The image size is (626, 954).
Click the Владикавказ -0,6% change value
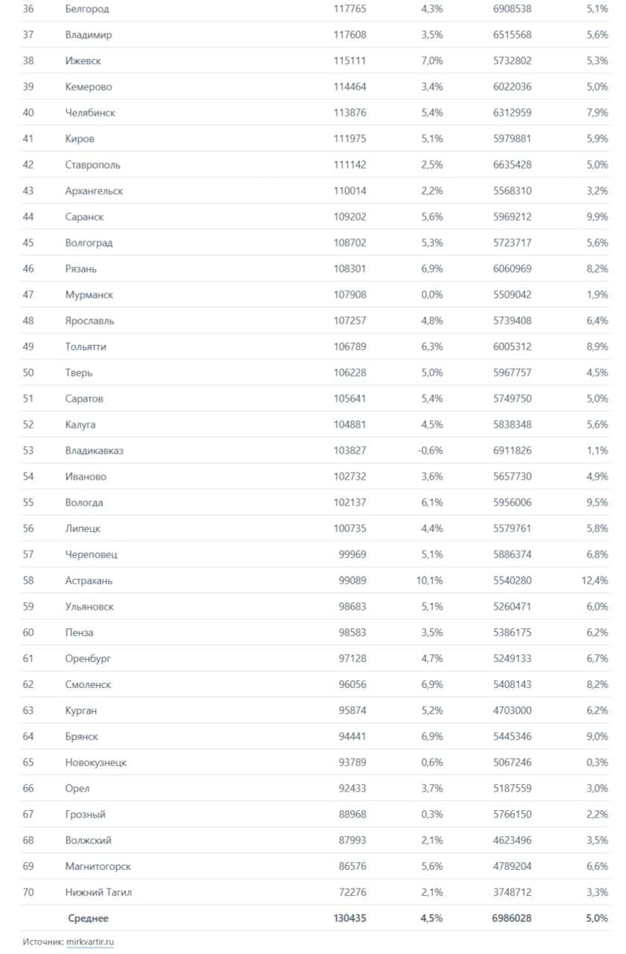click(431, 450)
